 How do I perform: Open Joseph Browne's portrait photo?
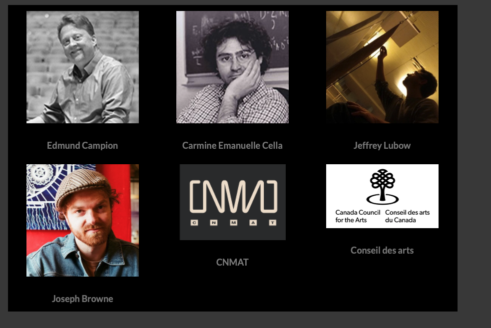pyautogui.click(x=83, y=220)
